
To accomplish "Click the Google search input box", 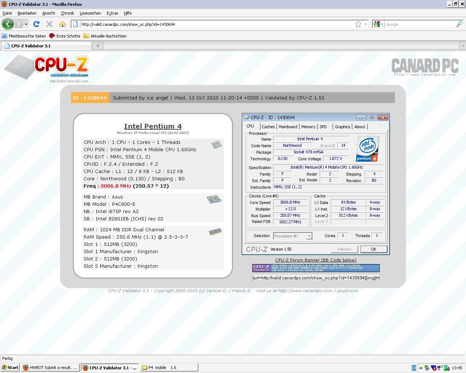I will [420, 24].
